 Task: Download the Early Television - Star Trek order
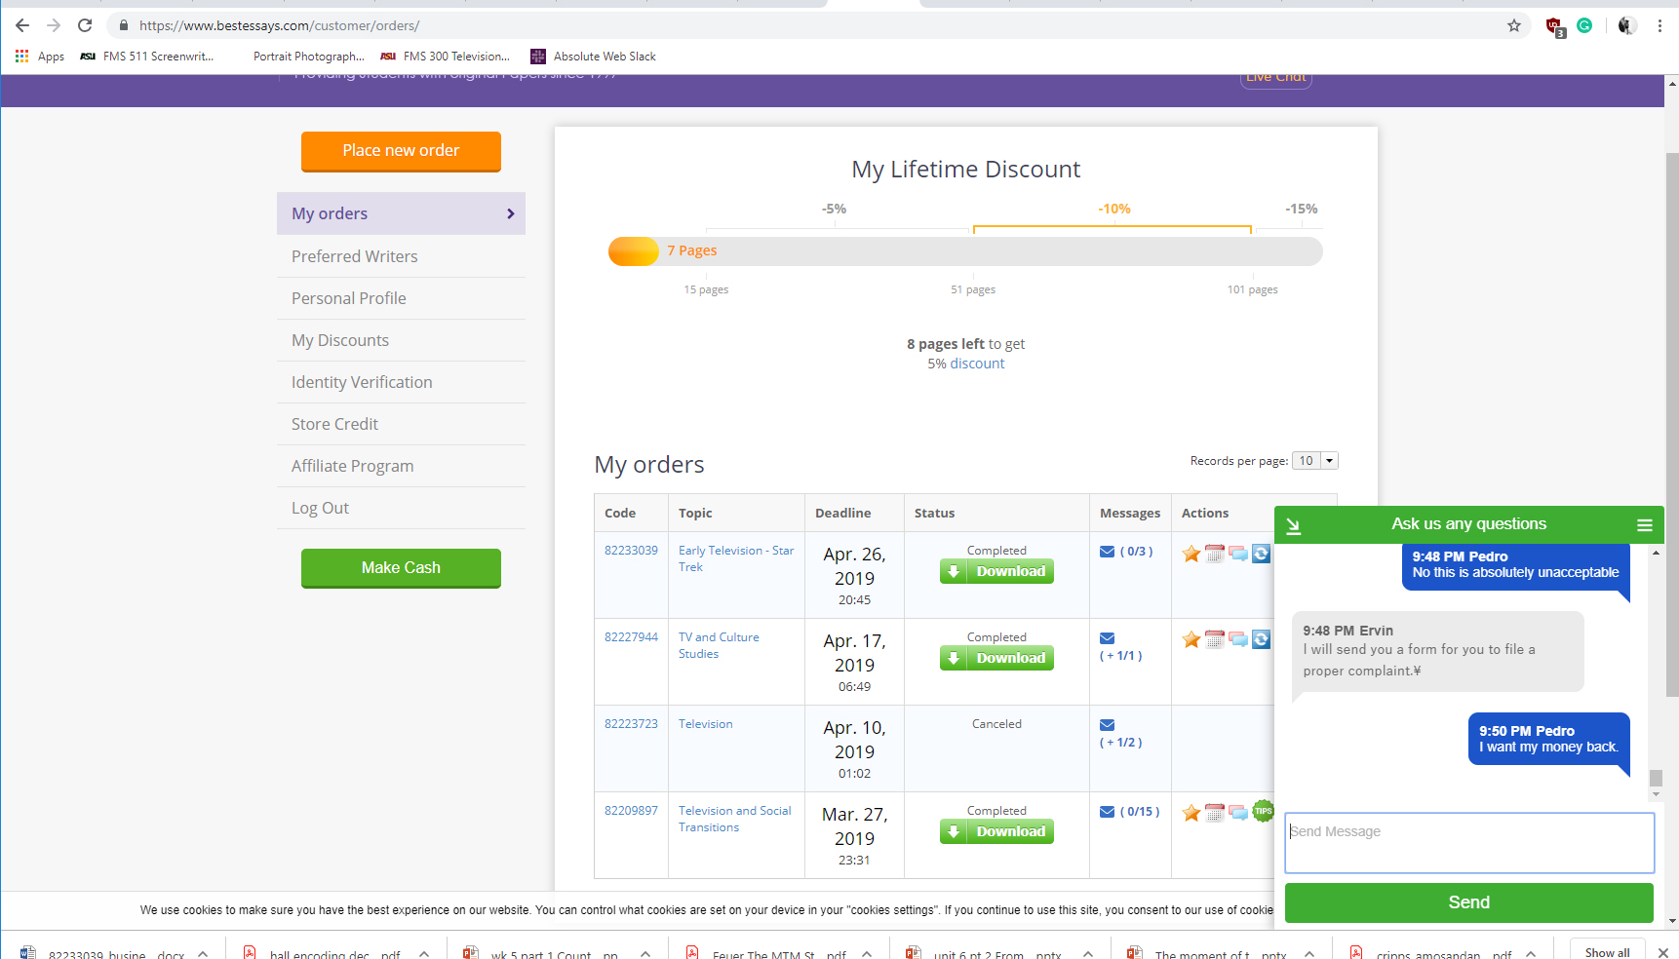[996, 571]
